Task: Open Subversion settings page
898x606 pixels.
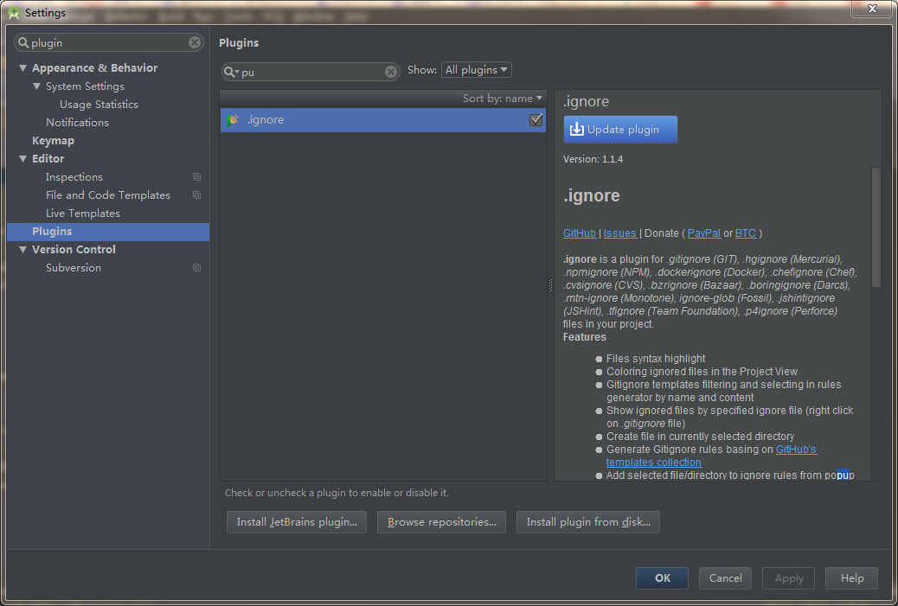Action: [74, 268]
